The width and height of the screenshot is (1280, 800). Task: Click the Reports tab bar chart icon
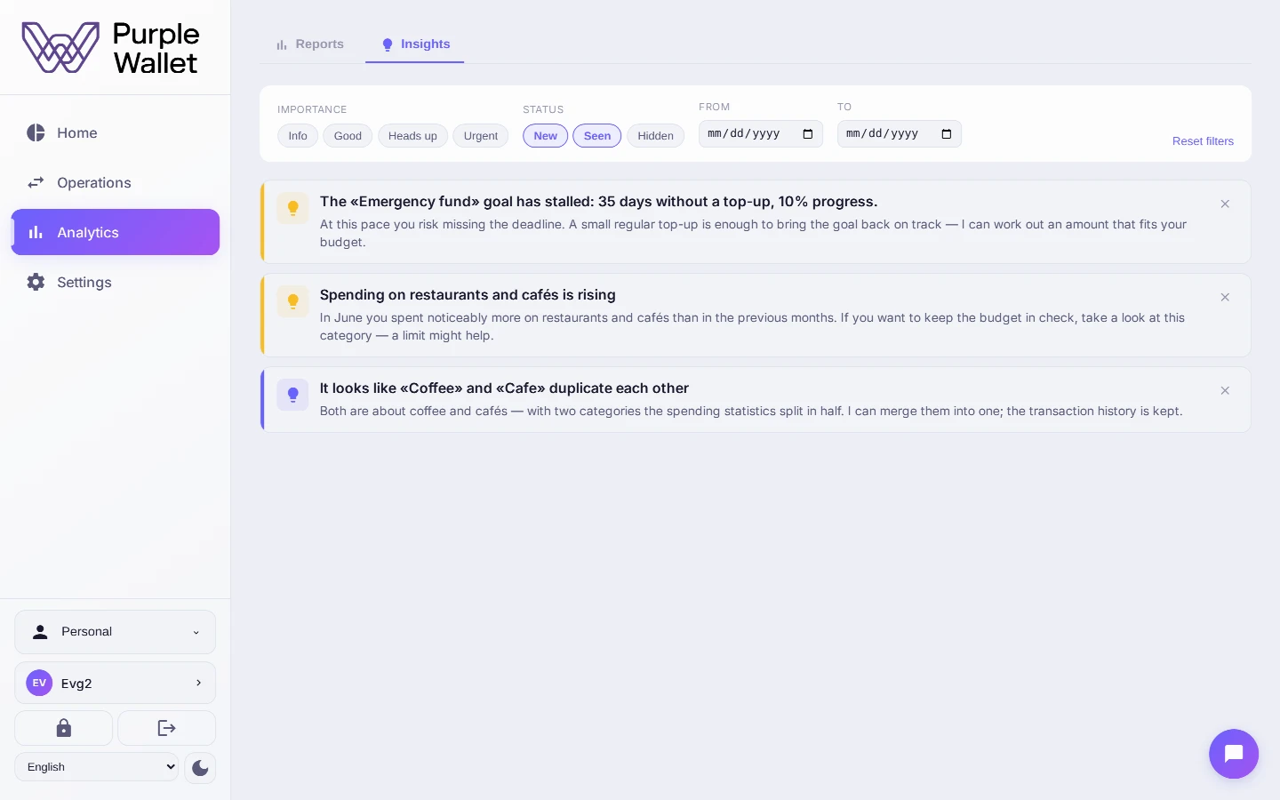coord(282,44)
